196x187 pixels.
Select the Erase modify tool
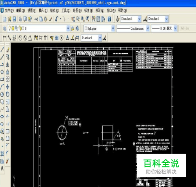pyautogui.click(x=8, y=50)
